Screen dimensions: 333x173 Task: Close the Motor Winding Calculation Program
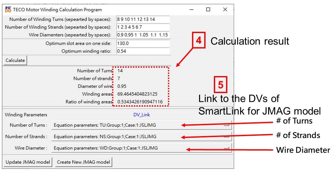tap(225, 10)
